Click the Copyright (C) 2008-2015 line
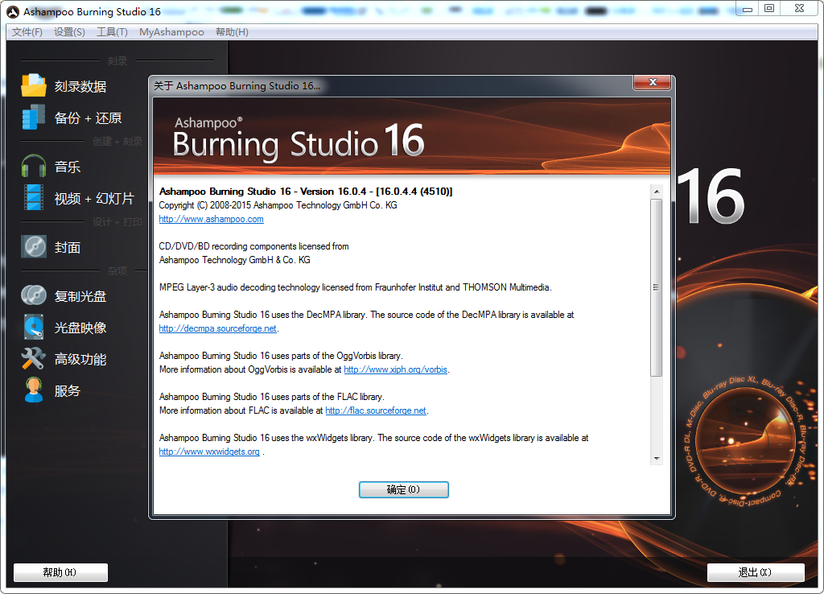The width and height of the screenshot is (824, 594). pyautogui.click(x=278, y=205)
